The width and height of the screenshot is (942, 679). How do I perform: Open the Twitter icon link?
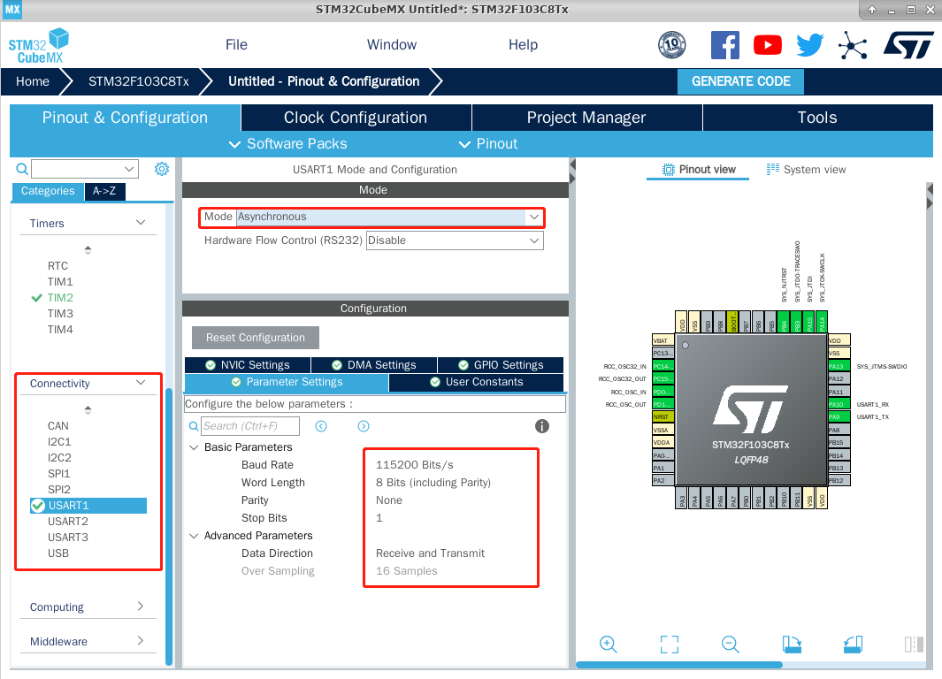click(810, 45)
